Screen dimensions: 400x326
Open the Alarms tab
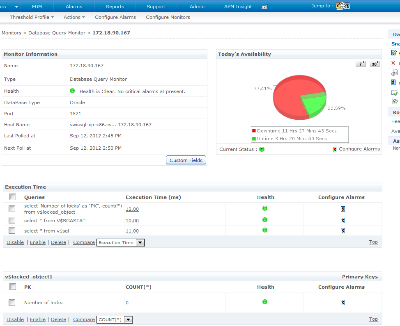click(74, 7)
